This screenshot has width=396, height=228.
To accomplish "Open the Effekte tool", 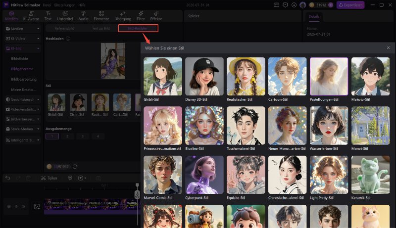I will click(x=156, y=16).
